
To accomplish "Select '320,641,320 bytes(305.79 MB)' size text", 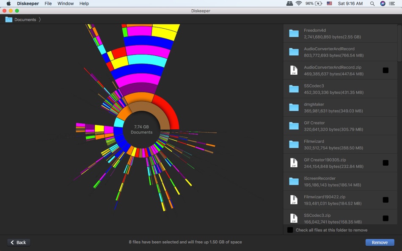I will [x=333, y=129].
